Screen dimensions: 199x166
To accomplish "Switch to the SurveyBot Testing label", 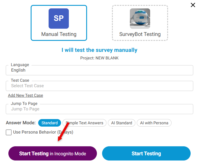I will coord(140,34).
